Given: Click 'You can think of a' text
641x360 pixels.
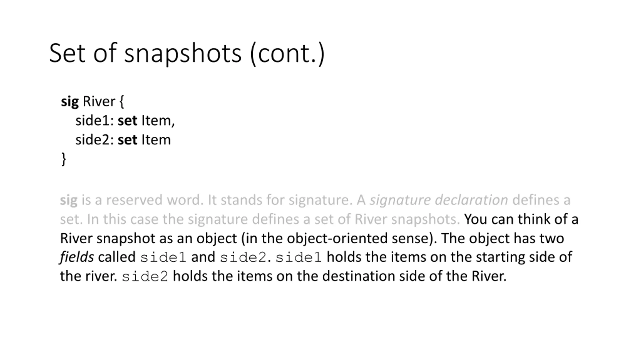Looking at the screenshot, I should tap(521, 219).
